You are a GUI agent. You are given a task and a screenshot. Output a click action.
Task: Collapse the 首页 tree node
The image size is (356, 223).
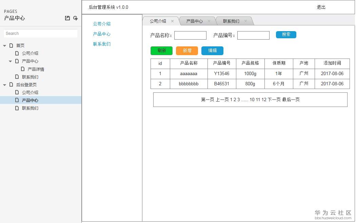4,46
